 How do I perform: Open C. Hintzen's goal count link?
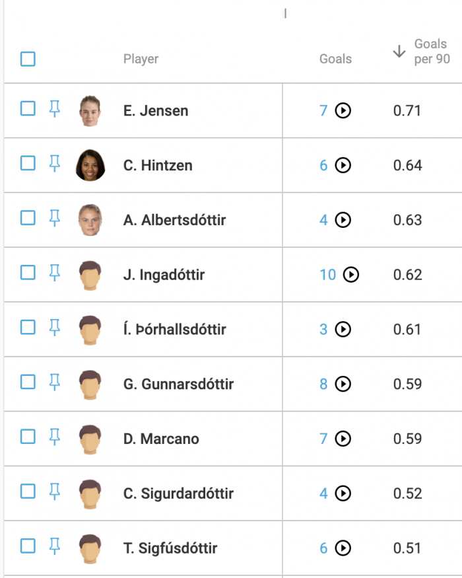point(323,166)
